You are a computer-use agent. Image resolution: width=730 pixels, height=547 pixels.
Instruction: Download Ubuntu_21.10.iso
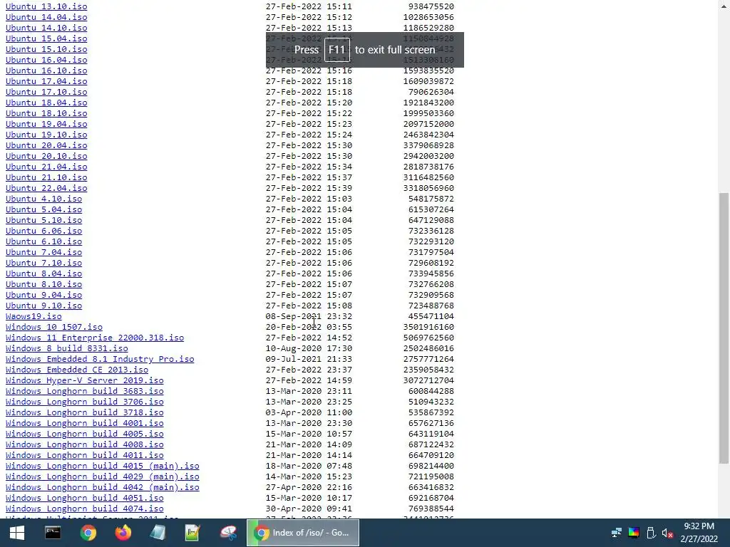click(46, 177)
